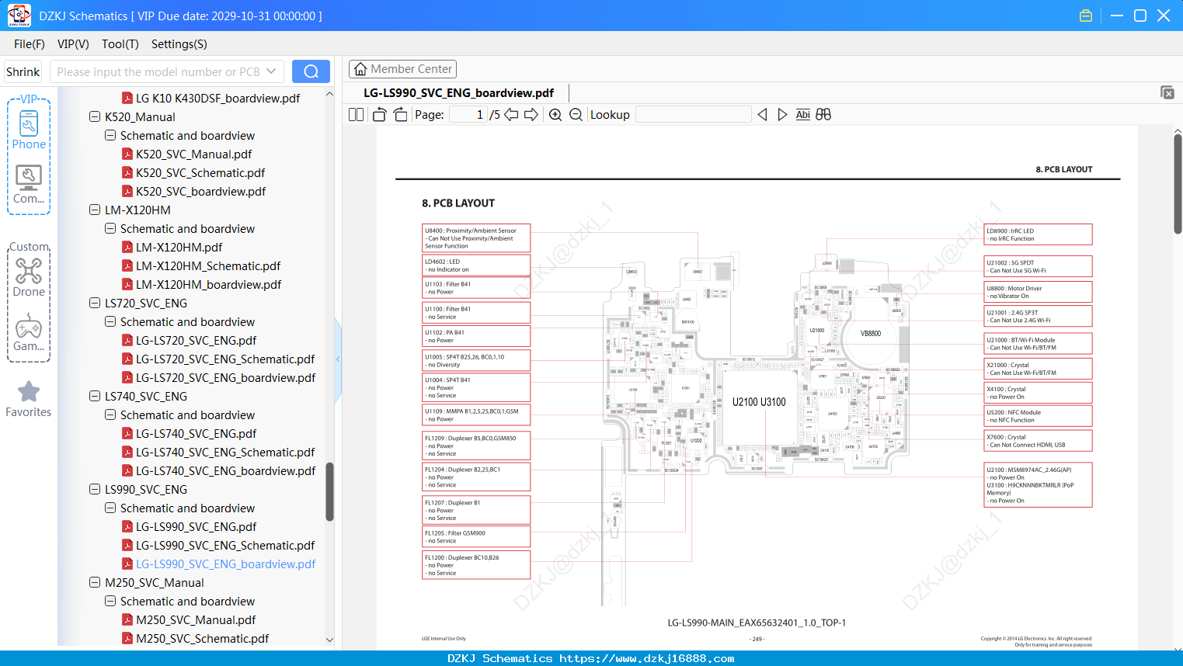
Task: Open the File(F) menu
Action: [x=30, y=44]
